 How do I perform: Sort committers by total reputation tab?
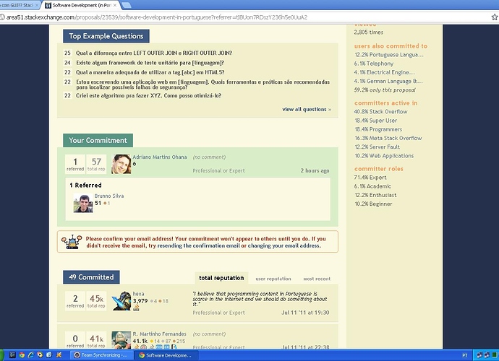point(221,278)
